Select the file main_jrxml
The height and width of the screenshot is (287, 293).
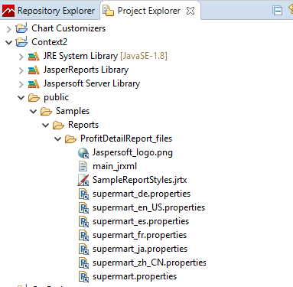click(115, 166)
